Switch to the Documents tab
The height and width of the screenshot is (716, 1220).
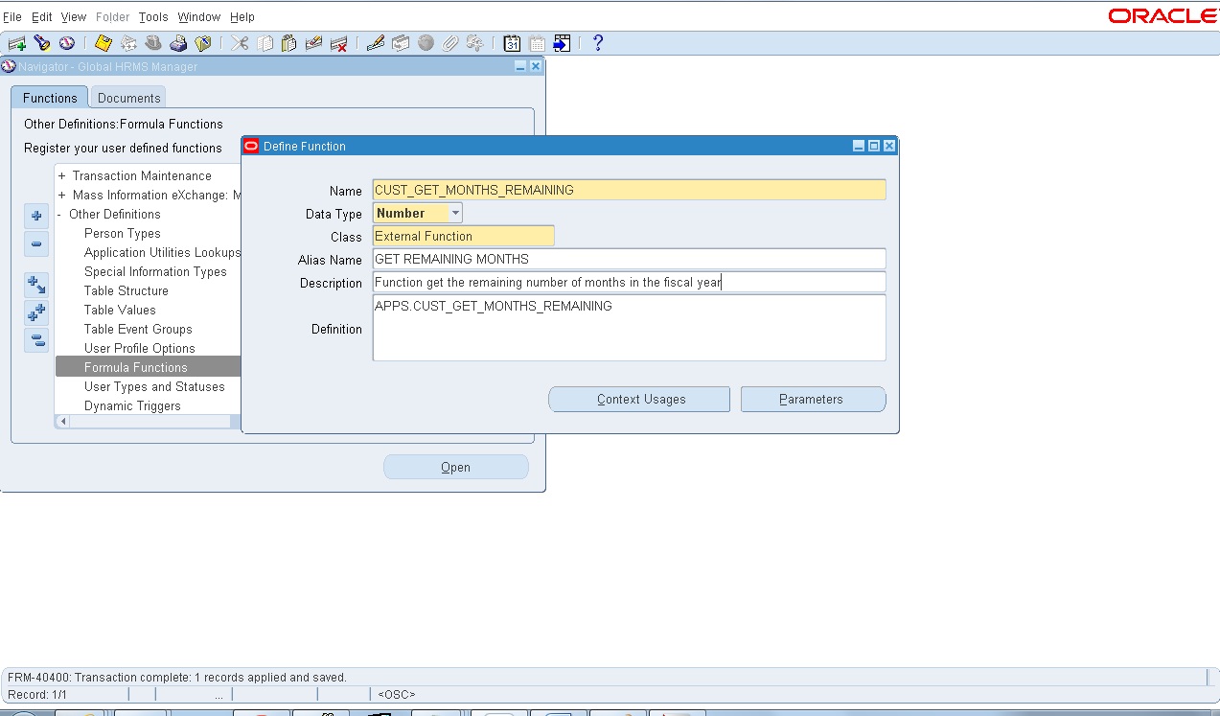click(x=129, y=98)
